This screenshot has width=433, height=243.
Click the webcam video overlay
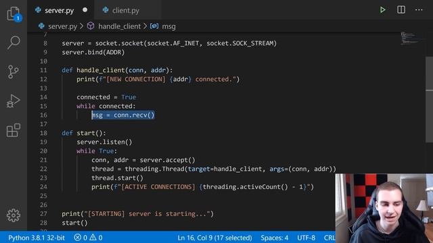(x=384, y=209)
